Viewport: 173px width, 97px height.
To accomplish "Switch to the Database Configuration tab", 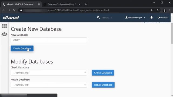I will 62,4.
